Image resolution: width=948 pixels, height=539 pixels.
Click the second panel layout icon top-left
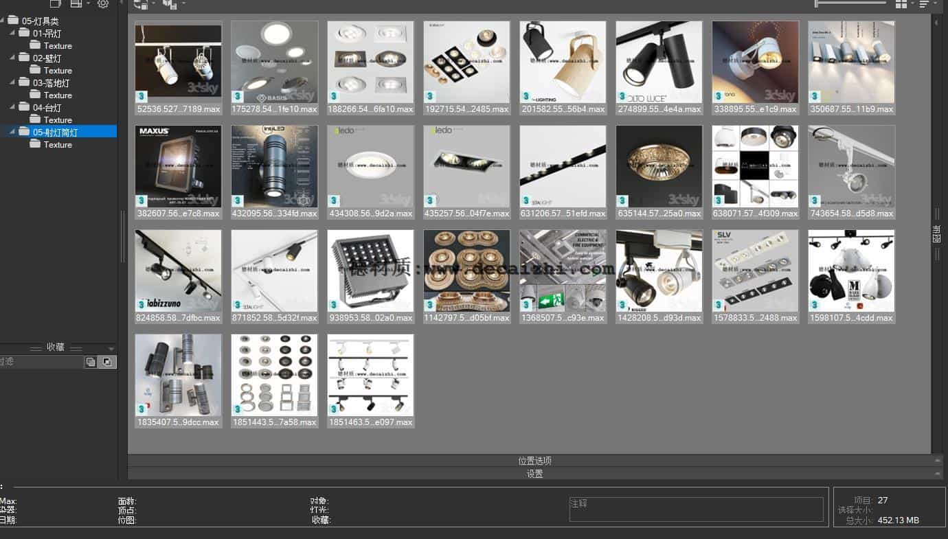[76, 3]
